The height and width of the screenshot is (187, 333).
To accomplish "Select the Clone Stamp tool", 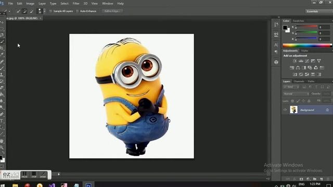I will coord(2,74).
